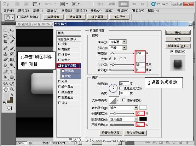
Task: Select the Pen tool
Action: (6, 72)
